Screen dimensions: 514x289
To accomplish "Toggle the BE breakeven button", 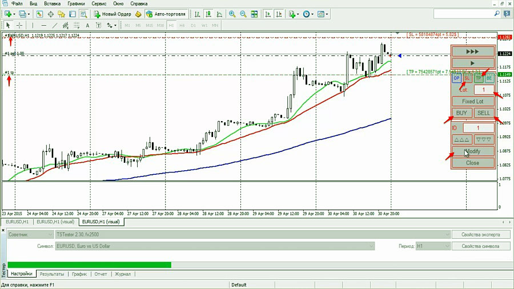I will pos(489,78).
